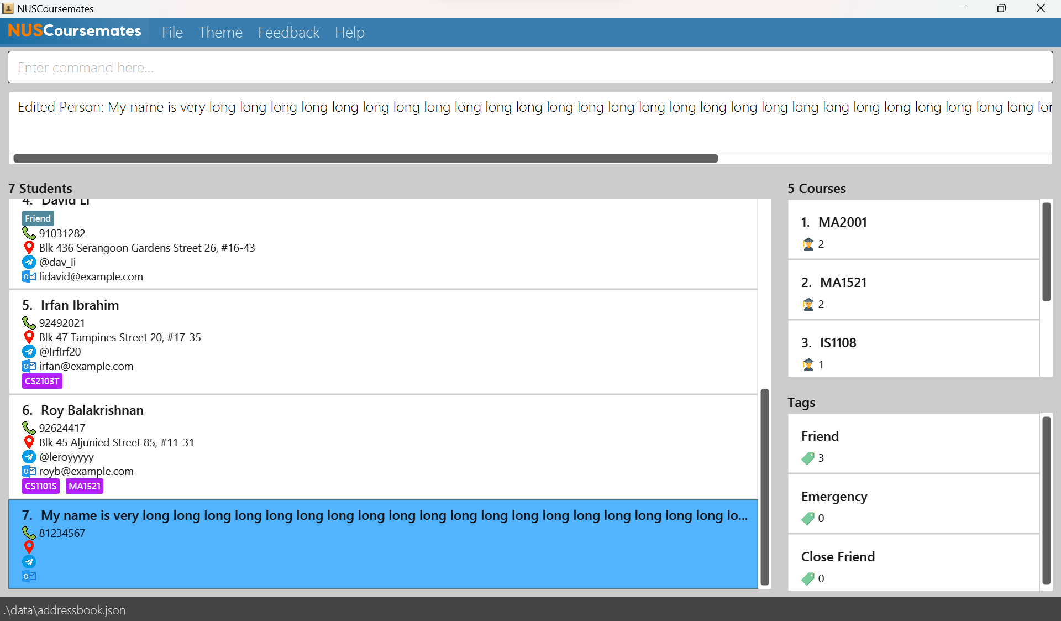
Task: Click graduate student icon under MA2001 course
Action: coord(808,244)
